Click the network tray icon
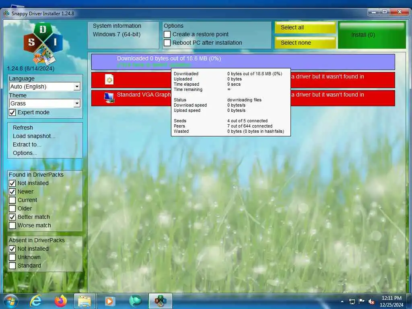Viewport: 412px width, 309px height. click(x=352, y=301)
